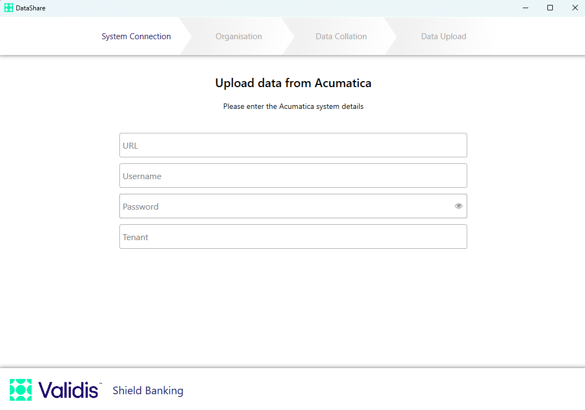Jump to the Data Upload step
Image resolution: width=585 pixels, height=410 pixels.
pos(444,36)
